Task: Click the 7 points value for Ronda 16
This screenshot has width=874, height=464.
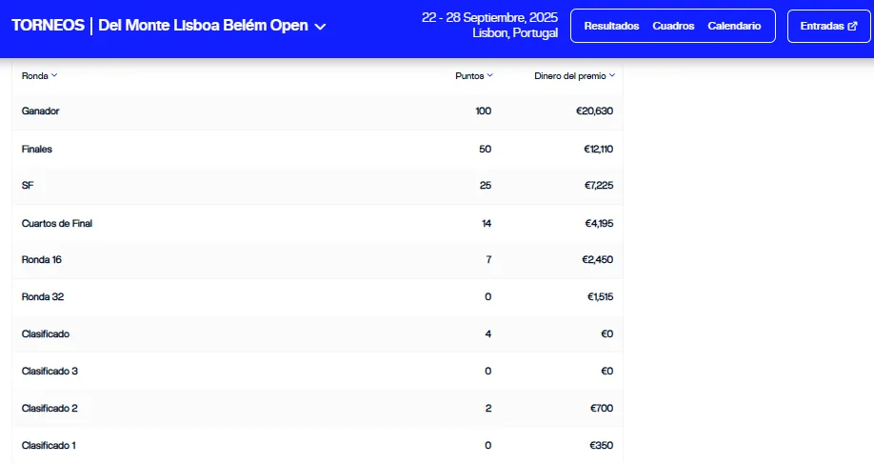Action: click(x=488, y=259)
